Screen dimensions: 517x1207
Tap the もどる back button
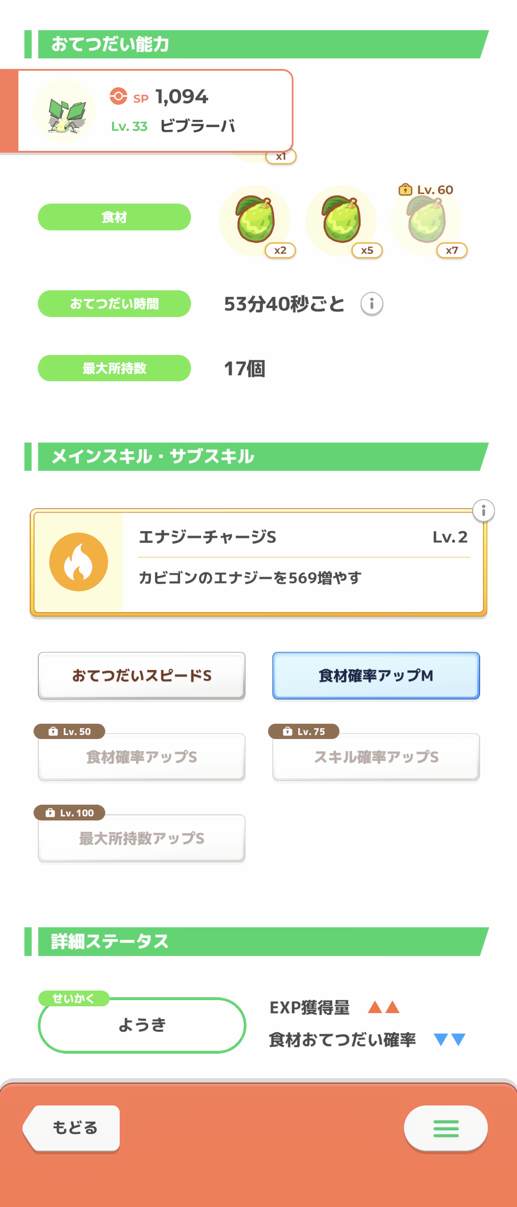73,1128
